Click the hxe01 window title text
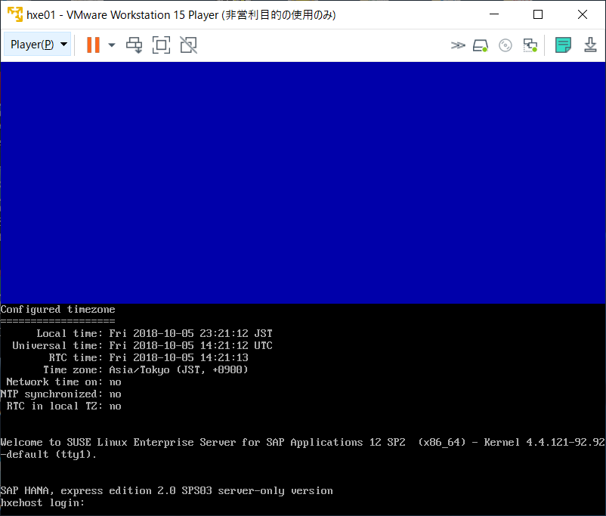 181,15
